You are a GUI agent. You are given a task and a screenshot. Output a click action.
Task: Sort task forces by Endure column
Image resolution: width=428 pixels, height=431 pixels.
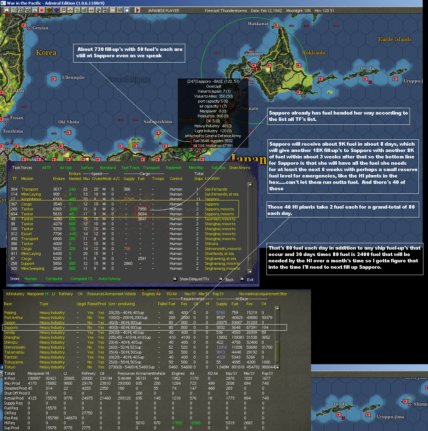[x=59, y=179]
